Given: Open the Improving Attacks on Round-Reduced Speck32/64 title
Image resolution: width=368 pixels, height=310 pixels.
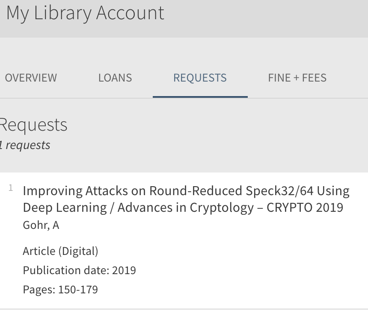Looking at the screenshot, I should coord(168,191).
